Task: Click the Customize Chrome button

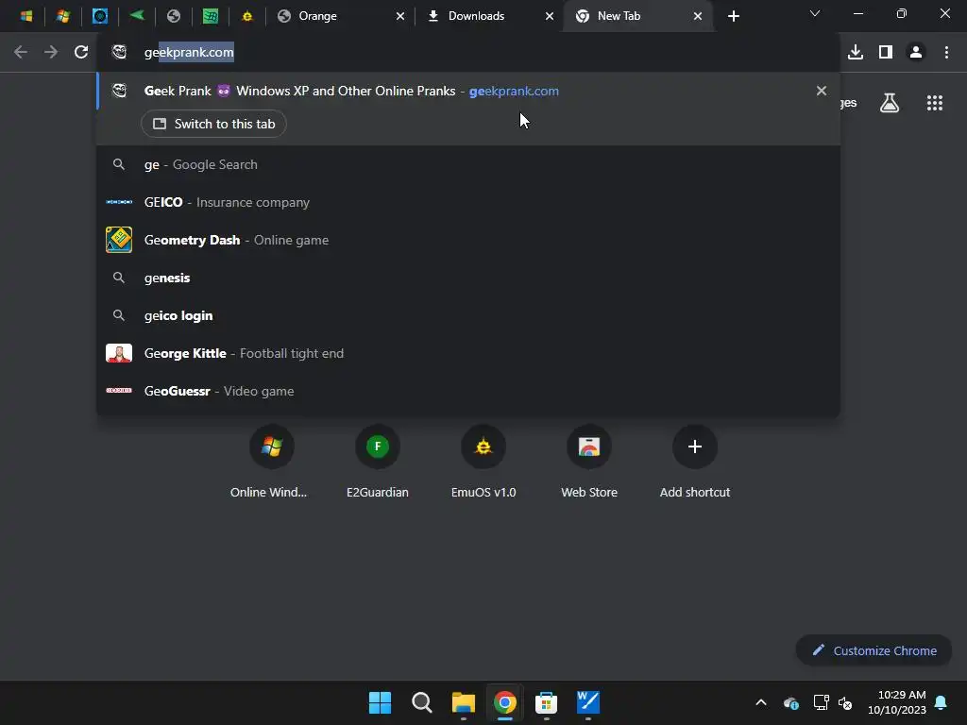Action: pyautogui.click(x=874, y=650)
